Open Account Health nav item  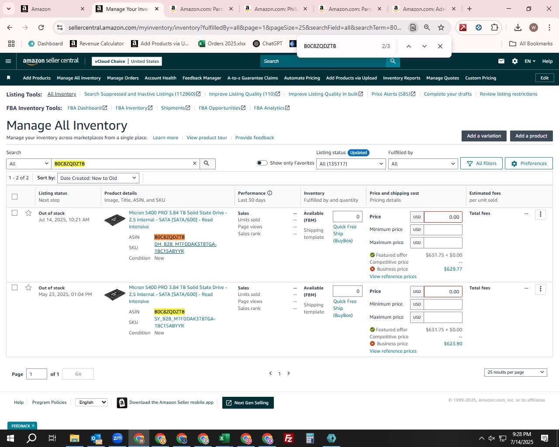(x=160, y=78)
